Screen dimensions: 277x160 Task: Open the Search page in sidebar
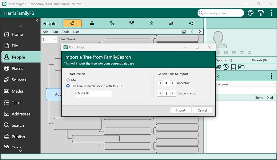[21, 125]
